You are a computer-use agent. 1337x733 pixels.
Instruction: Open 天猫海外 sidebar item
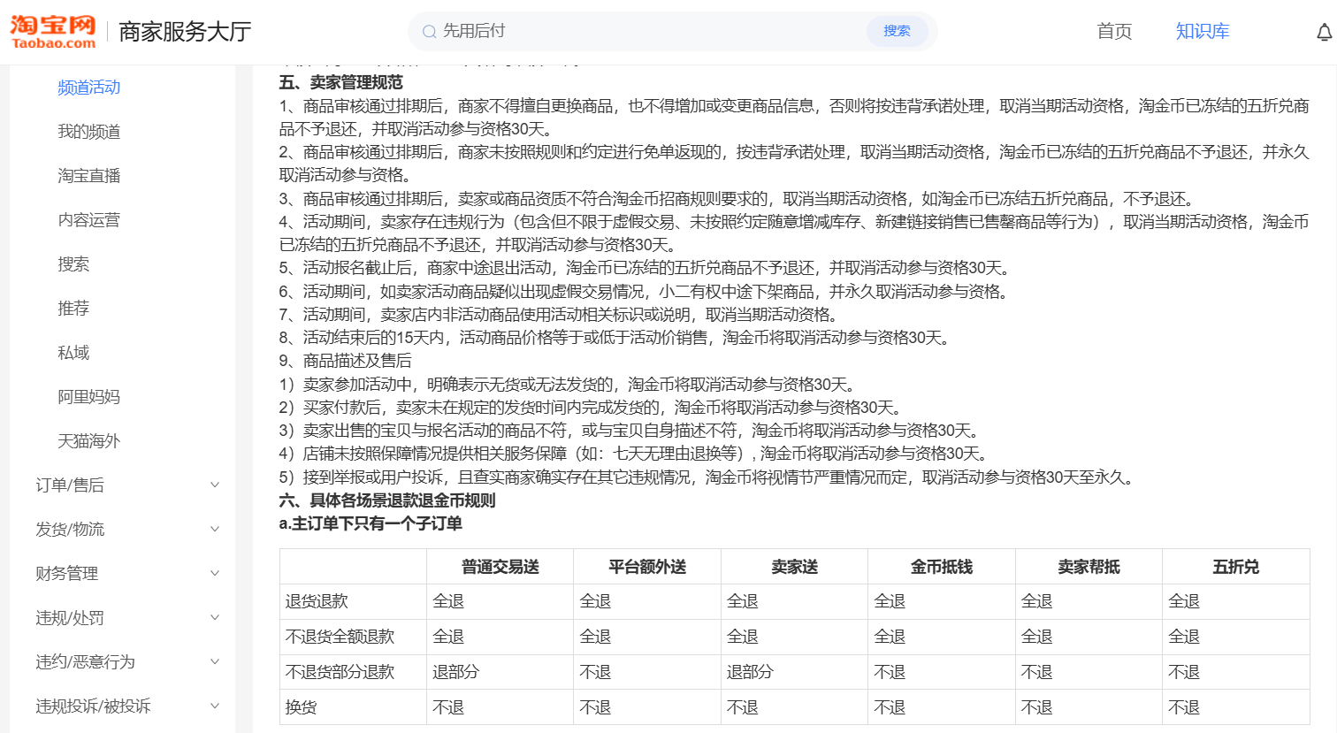tap(89, 441)
